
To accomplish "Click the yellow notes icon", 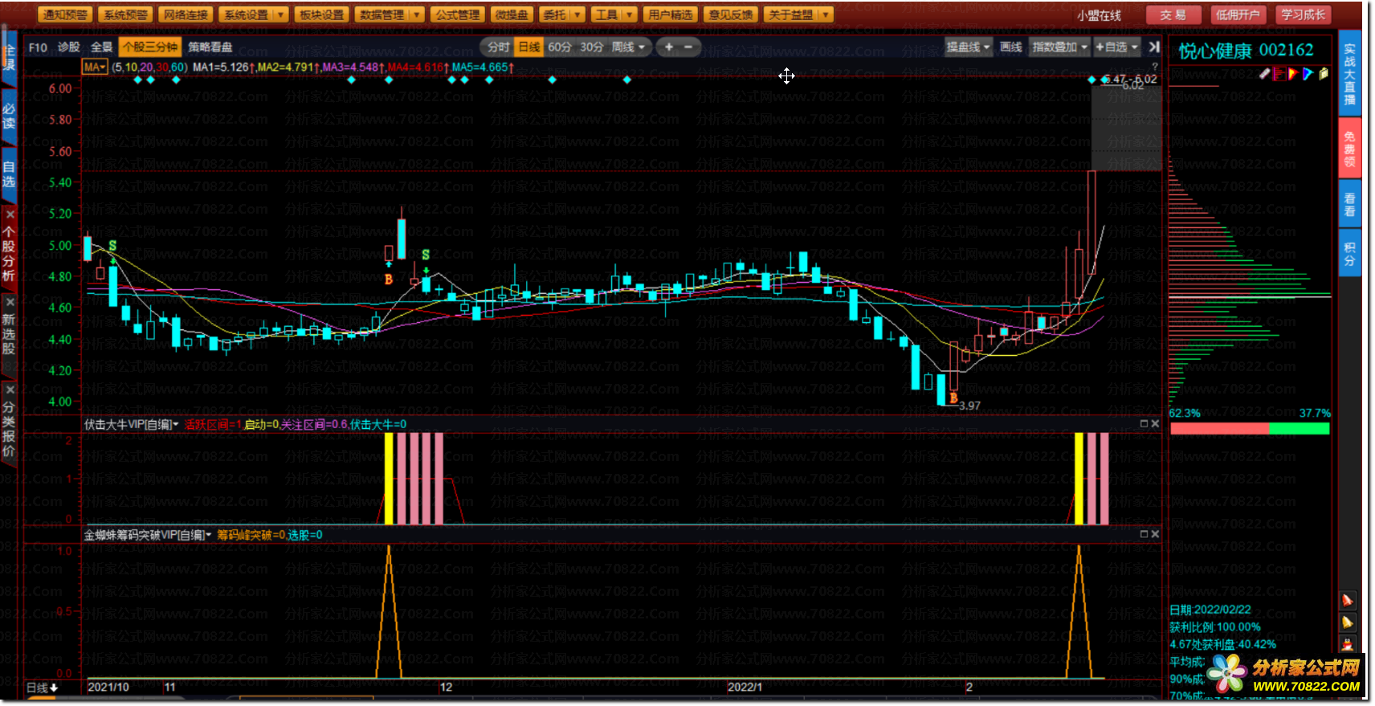I will coord(1324,74).
